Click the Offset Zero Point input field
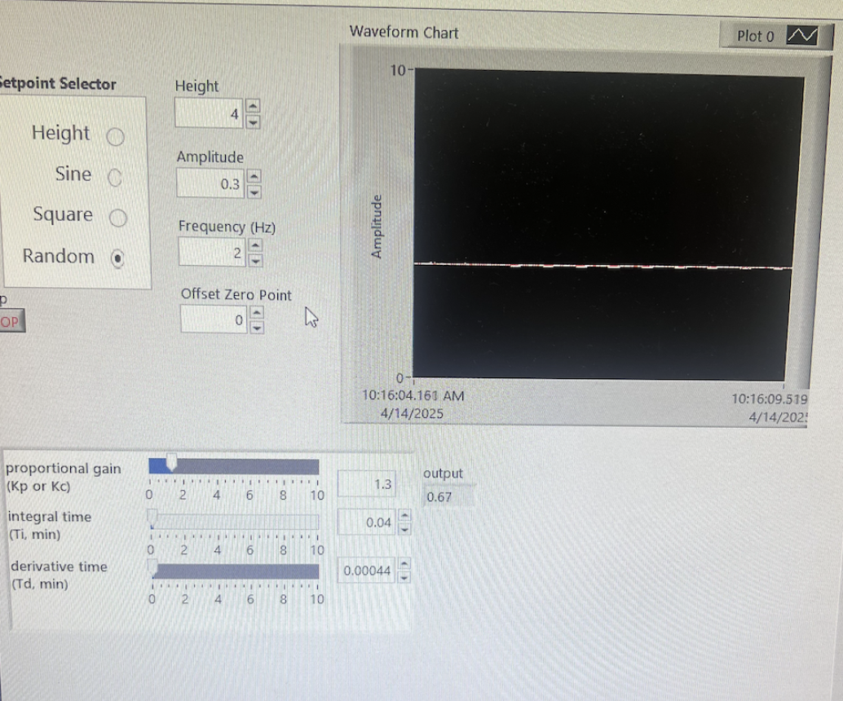This screenshot has height=701, width=843. coord(214,320)
